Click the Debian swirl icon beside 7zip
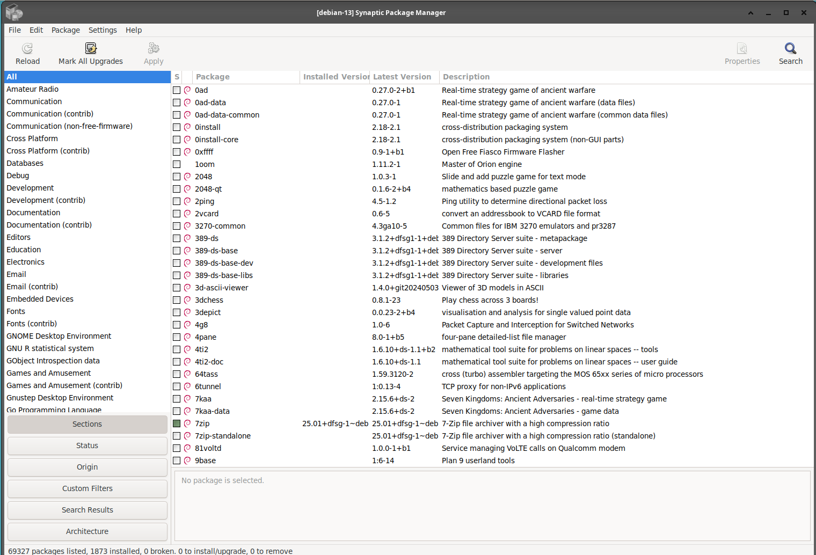The image size is (816, 555). [187, 423]
